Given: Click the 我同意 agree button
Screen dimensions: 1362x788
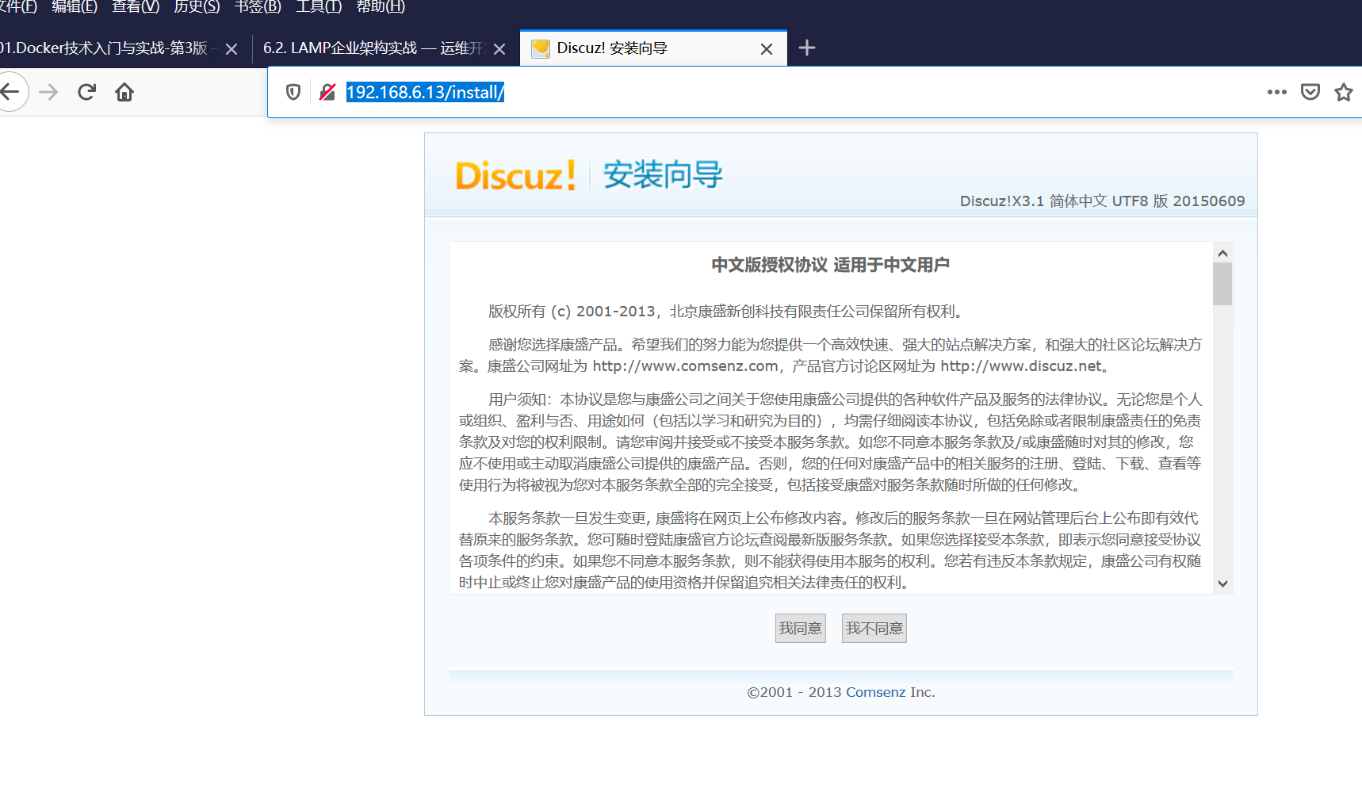Looking at the screenshot, I should click(x=801, y=629).
